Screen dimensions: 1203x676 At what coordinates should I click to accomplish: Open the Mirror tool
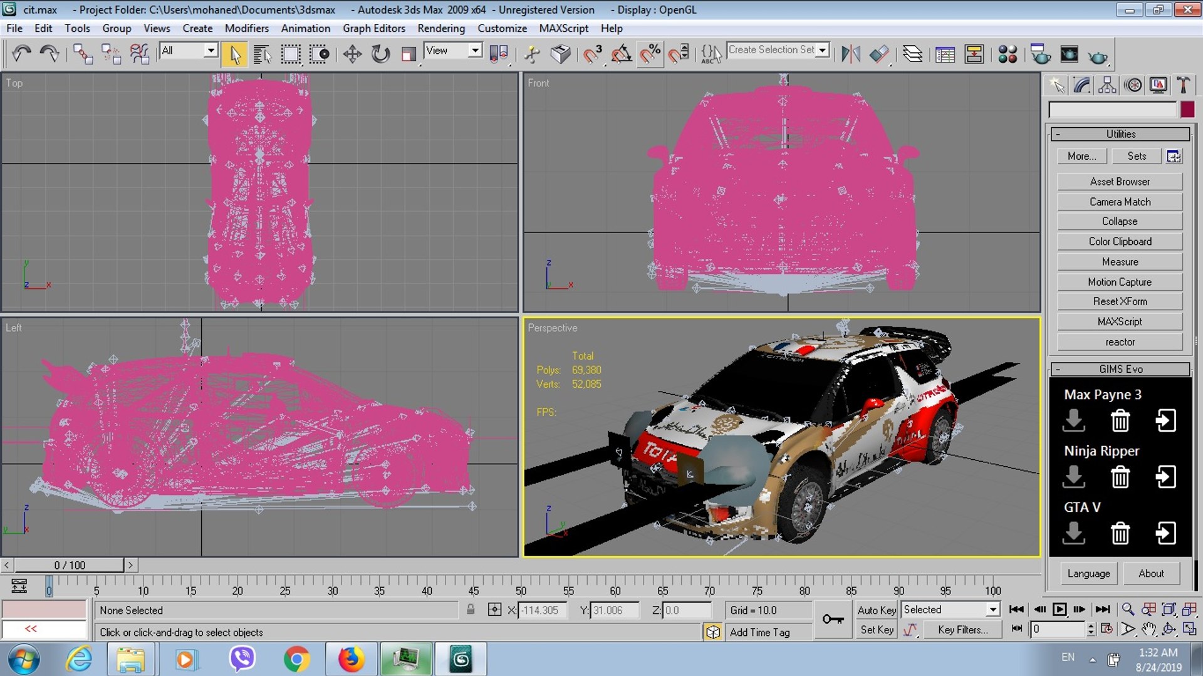850,54
